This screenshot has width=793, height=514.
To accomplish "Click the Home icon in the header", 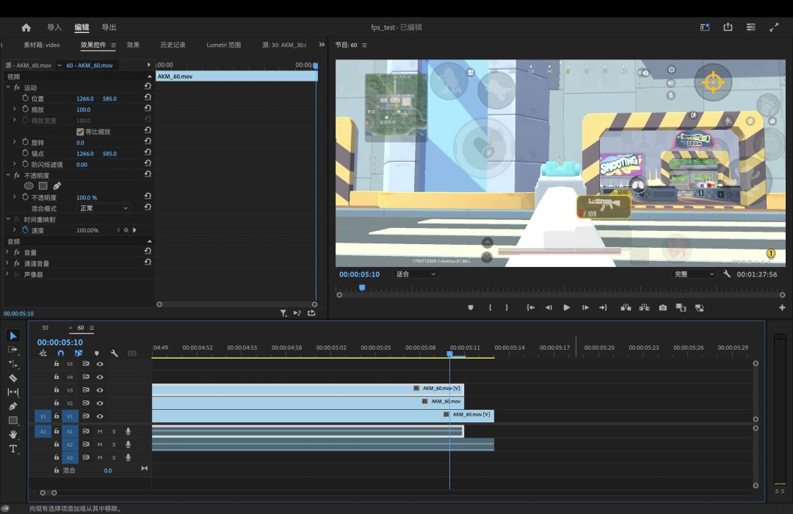I will coord(26,27).
